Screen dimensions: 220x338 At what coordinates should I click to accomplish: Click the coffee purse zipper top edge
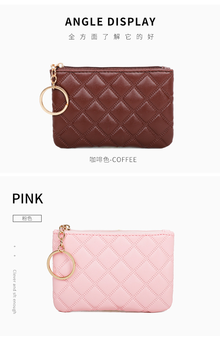pyautogui.click(x=112, y=68)
